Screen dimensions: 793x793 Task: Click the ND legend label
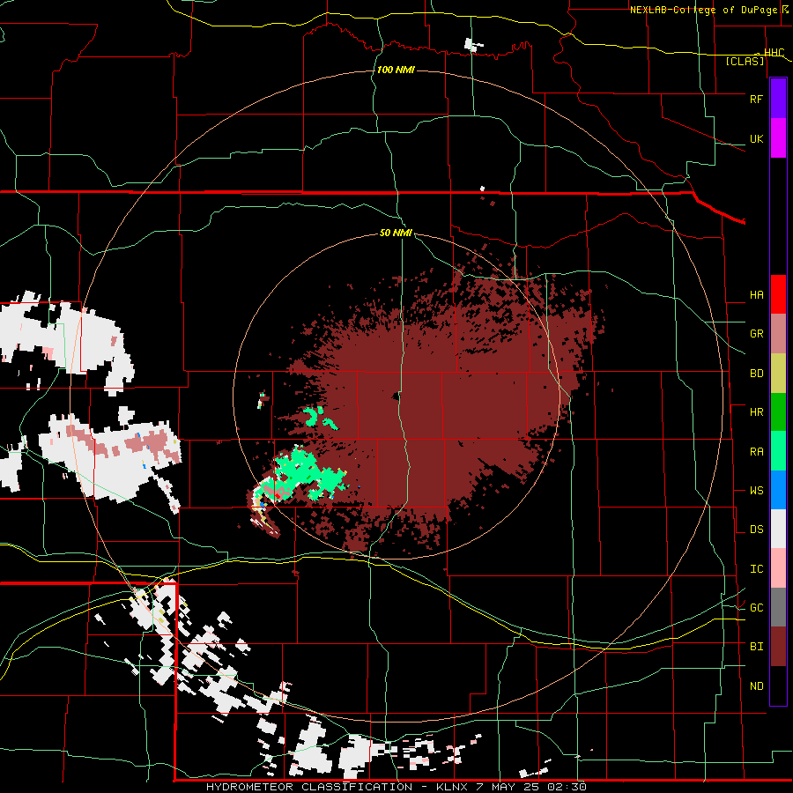756,686
